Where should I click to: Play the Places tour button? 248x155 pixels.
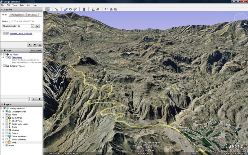[34, 99]
